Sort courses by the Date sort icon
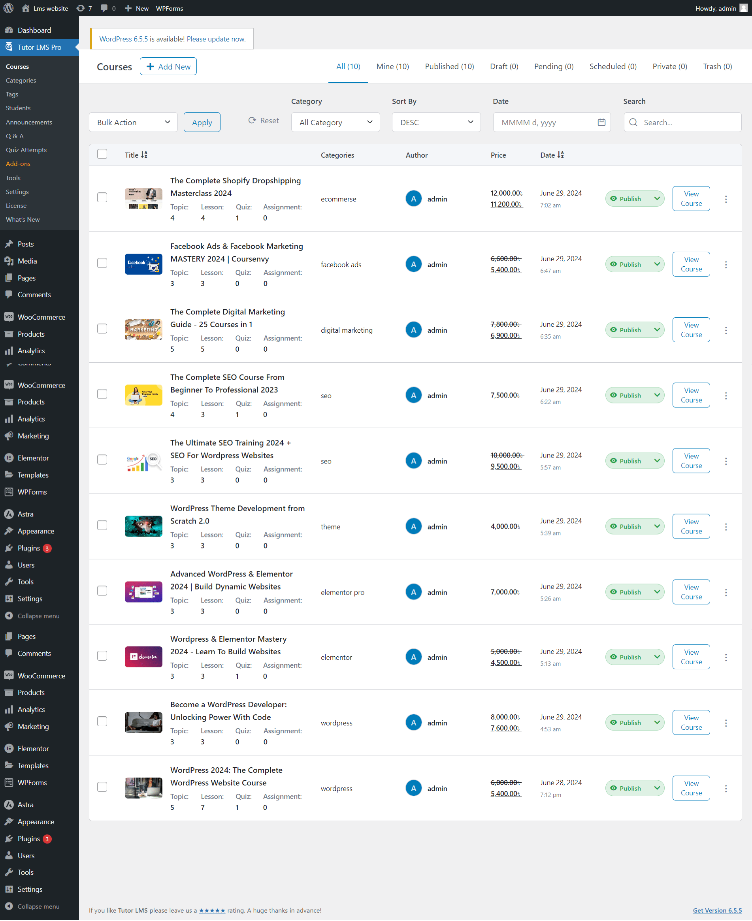Viewport: 752px width, 921px height. (560, 154)
